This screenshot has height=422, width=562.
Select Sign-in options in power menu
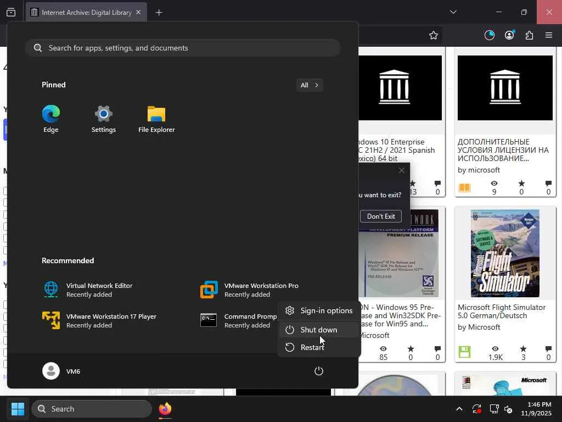pyautogui.click(x=319, y=311)
